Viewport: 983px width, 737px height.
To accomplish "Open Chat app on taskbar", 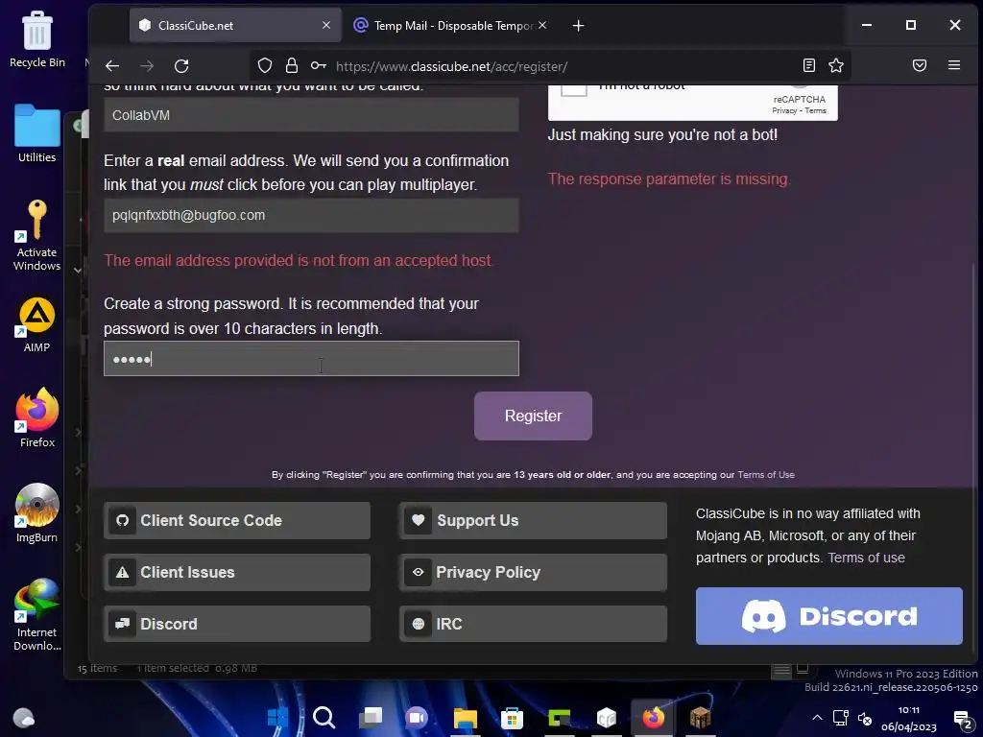I will tap(417, 717).
